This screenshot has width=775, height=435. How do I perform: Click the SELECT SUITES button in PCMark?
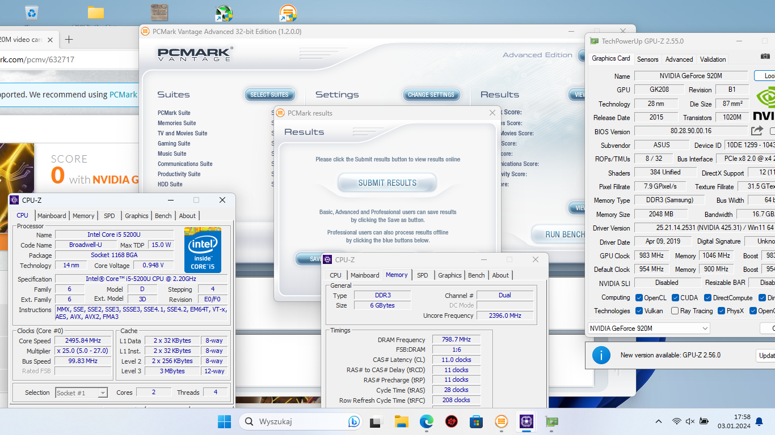pos(269,95)
